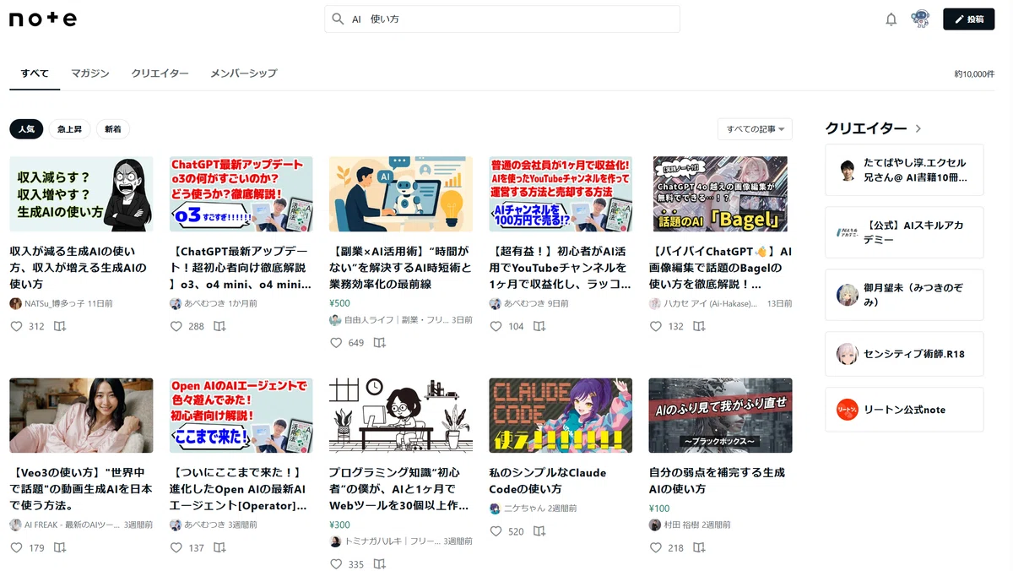The image size is (1013, 571).
Task: Open the 【Veo3の使い方】 article title
Action: coord(79,489)
